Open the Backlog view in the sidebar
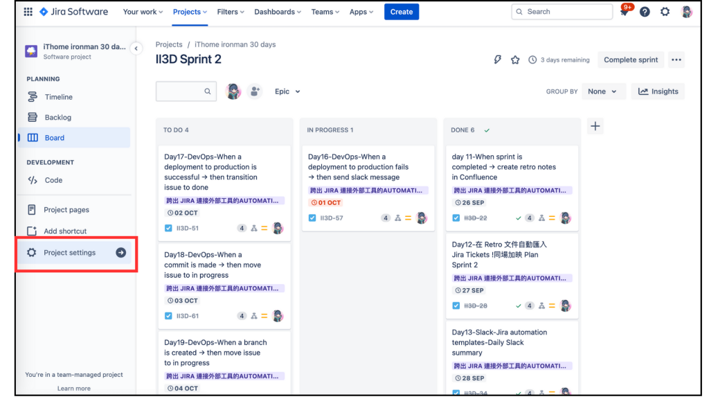This screenshot has height=399, width=709. [x=74, y=117]
